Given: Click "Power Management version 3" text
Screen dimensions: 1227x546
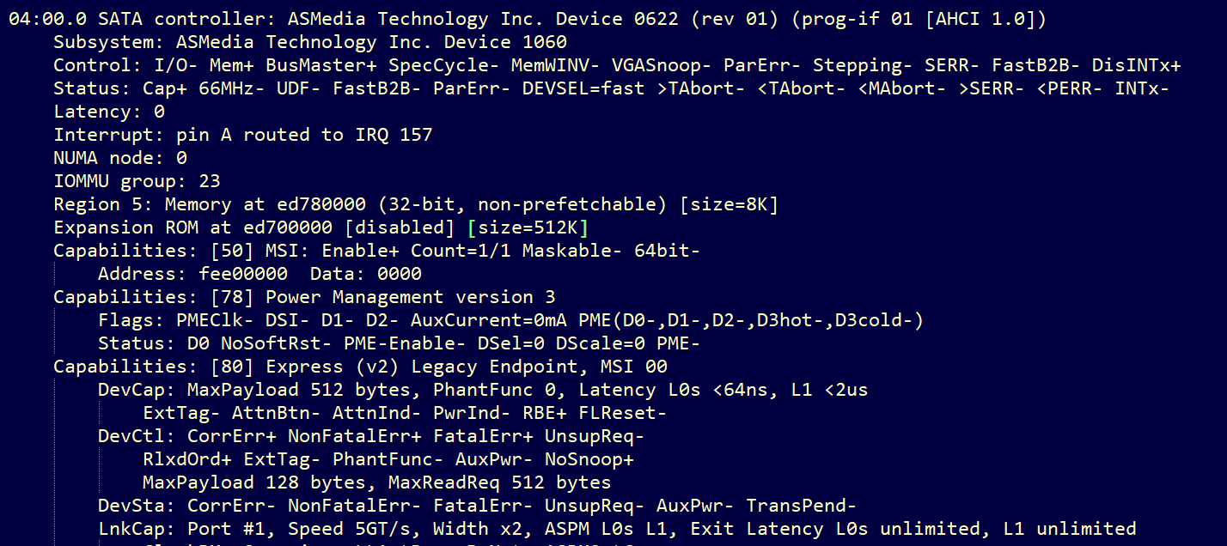Looking at the screenshot, I should (411, 297).
